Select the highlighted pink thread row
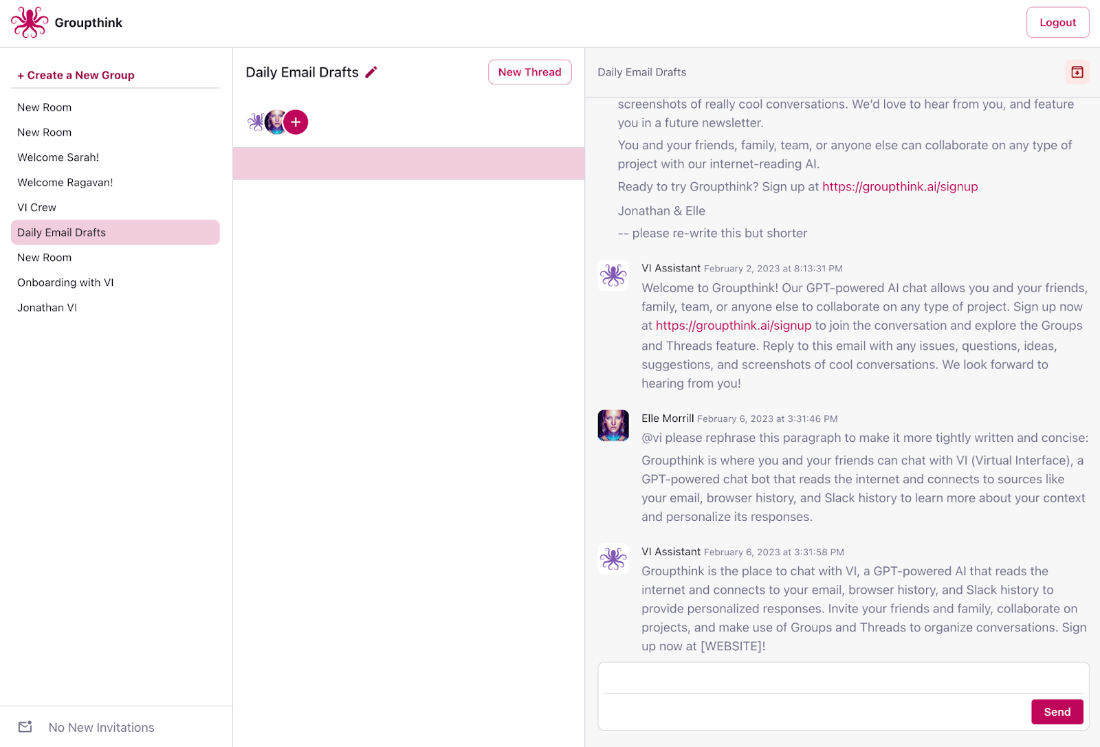 pos(408,164)
